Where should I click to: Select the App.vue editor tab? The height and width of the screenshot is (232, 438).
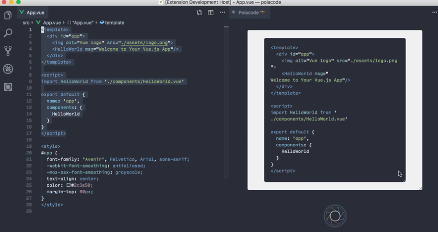pyautogui.click(x=35, y=12)
